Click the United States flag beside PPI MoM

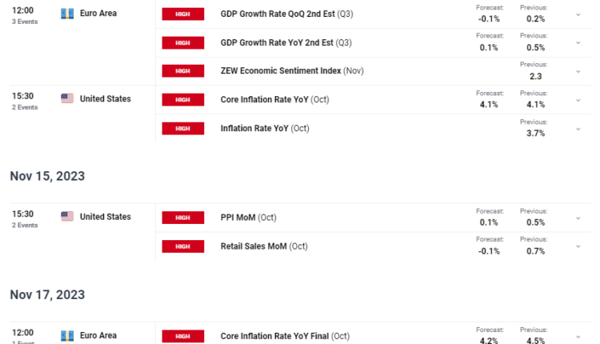click(67, 216)
